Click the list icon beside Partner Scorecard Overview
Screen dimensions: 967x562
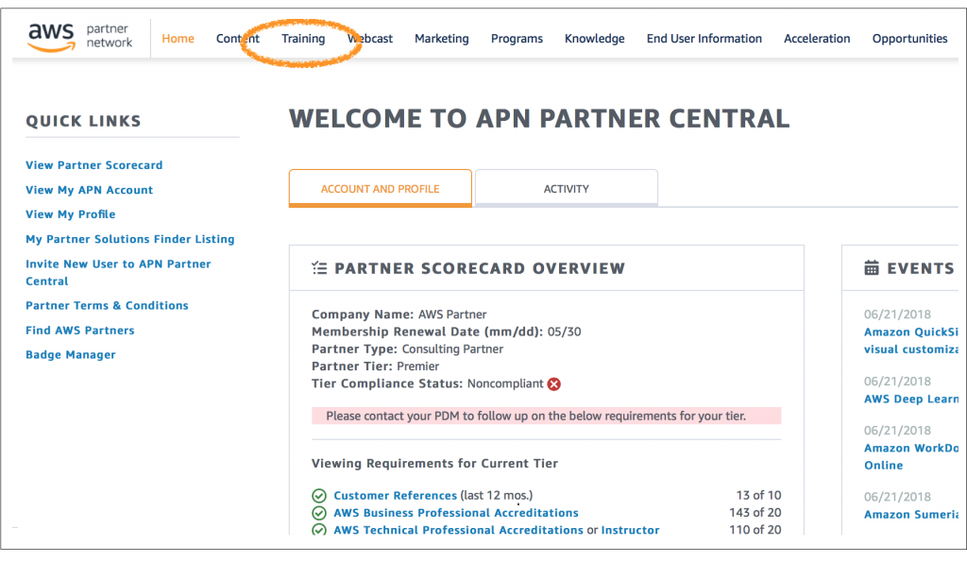click(x=319, y=267)
